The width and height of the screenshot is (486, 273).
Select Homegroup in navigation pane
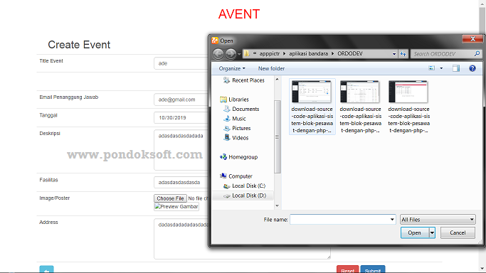238,157
